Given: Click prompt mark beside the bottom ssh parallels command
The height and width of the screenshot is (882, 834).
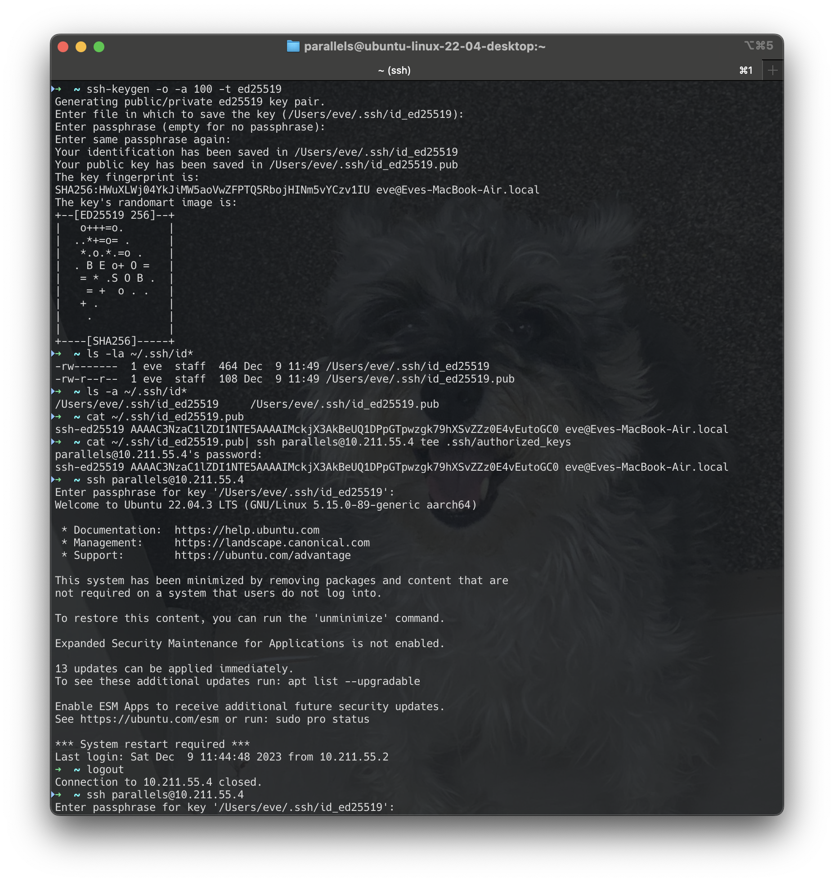Looking at the screenshot, I should pyautogui.click(x=56, y=795).
